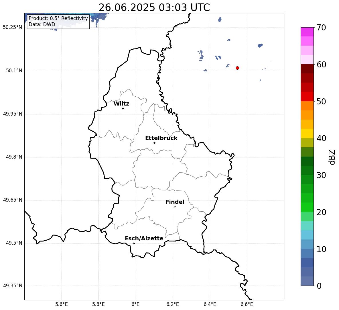
Task: Click the 10 tick label on colorbar
Action: [x=321, y=249]
